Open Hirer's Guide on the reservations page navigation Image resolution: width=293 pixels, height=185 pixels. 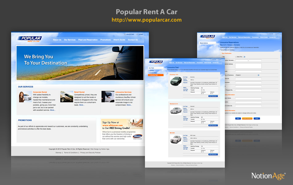click(264, 37)
